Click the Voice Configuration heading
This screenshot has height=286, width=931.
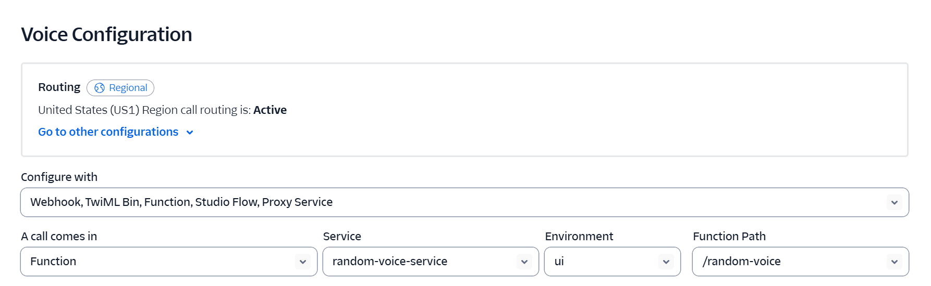pos(106,34)
